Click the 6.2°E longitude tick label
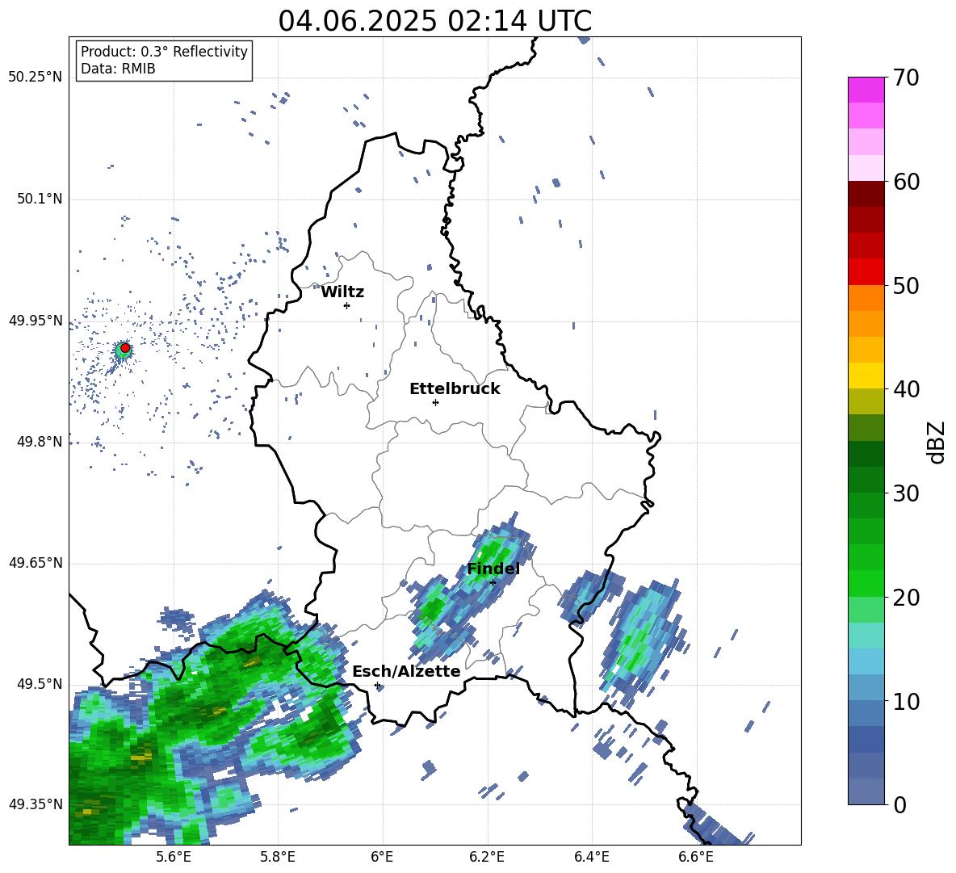Viewport: 956px width, 873px height. click(x=487, y=857)
